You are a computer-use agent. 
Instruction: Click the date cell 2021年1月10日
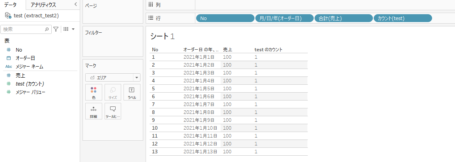pos(200,128)
